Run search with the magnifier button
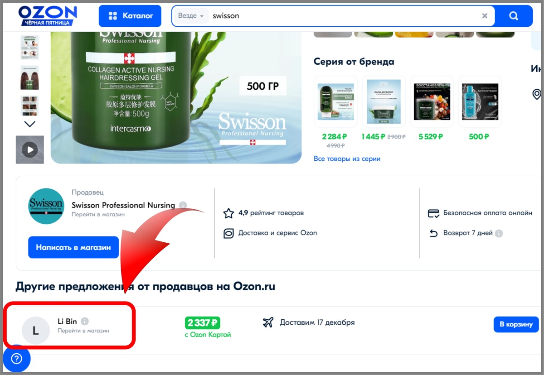 [x=514, y=16]
